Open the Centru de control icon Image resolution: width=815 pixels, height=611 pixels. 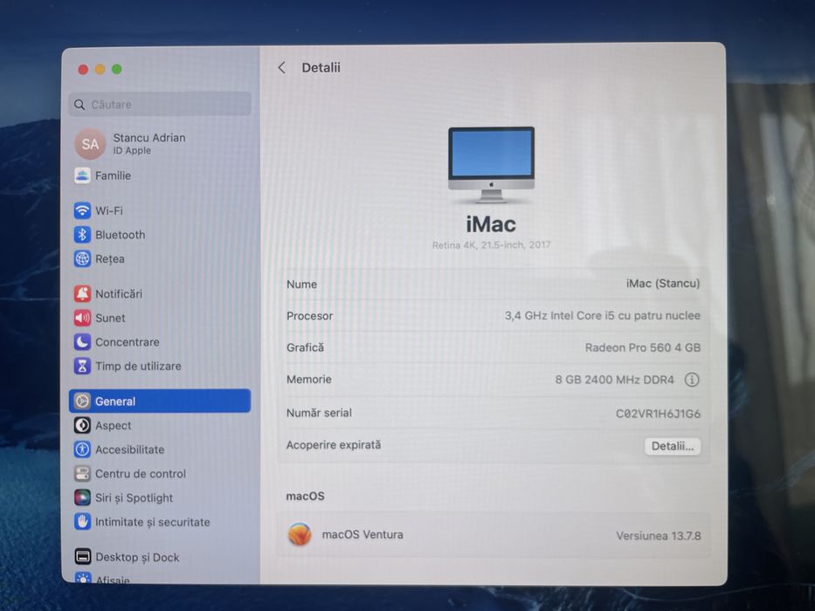pyautogui.click(x=82, y=474)
